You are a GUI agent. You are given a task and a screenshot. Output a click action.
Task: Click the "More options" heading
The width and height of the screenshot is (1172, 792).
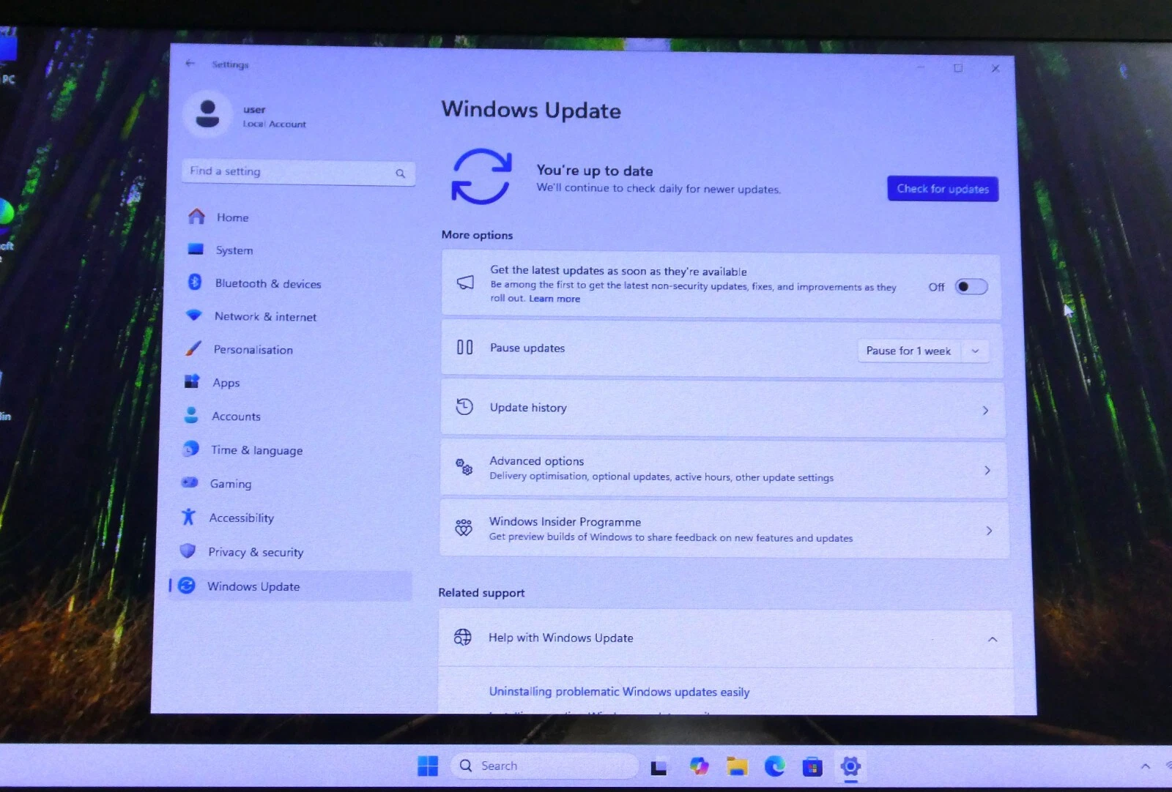pyautogui.click(x=477, y=235)
